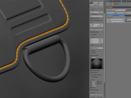Screen dimensions: 131x98
Task: Enable Render Border checkbox
Action: 91,32
